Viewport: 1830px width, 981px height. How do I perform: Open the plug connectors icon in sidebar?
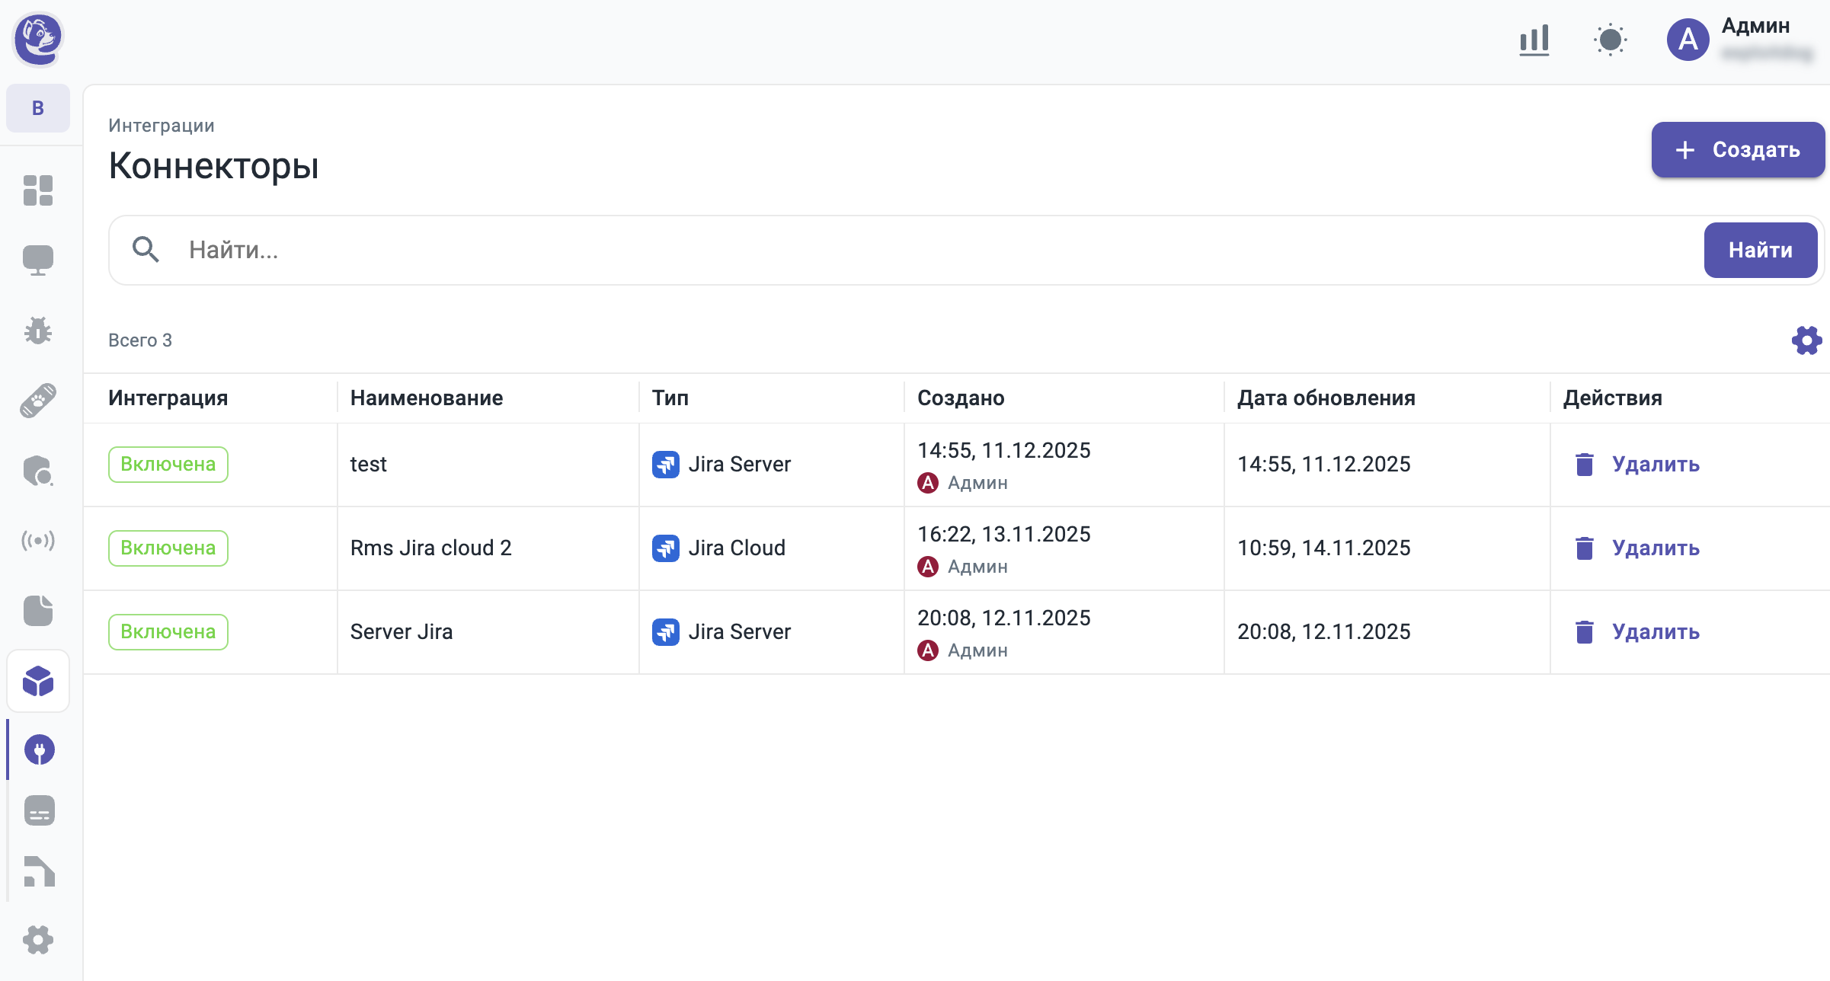pos(39,750)
